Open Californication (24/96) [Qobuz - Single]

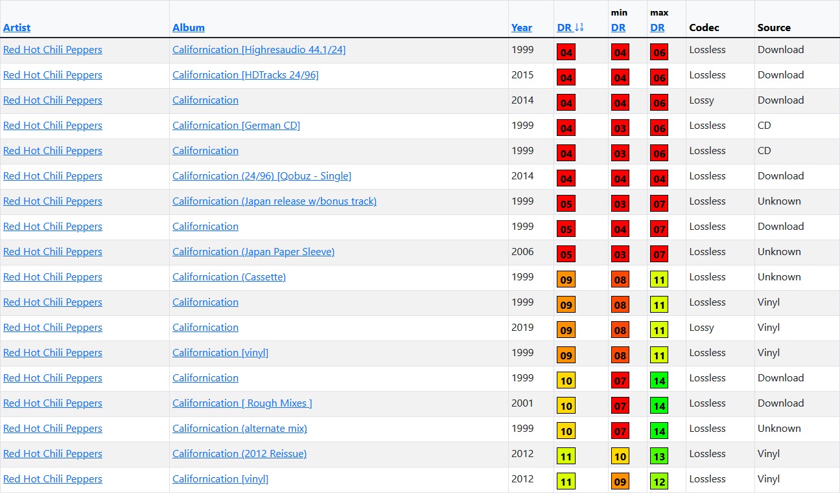262,176
